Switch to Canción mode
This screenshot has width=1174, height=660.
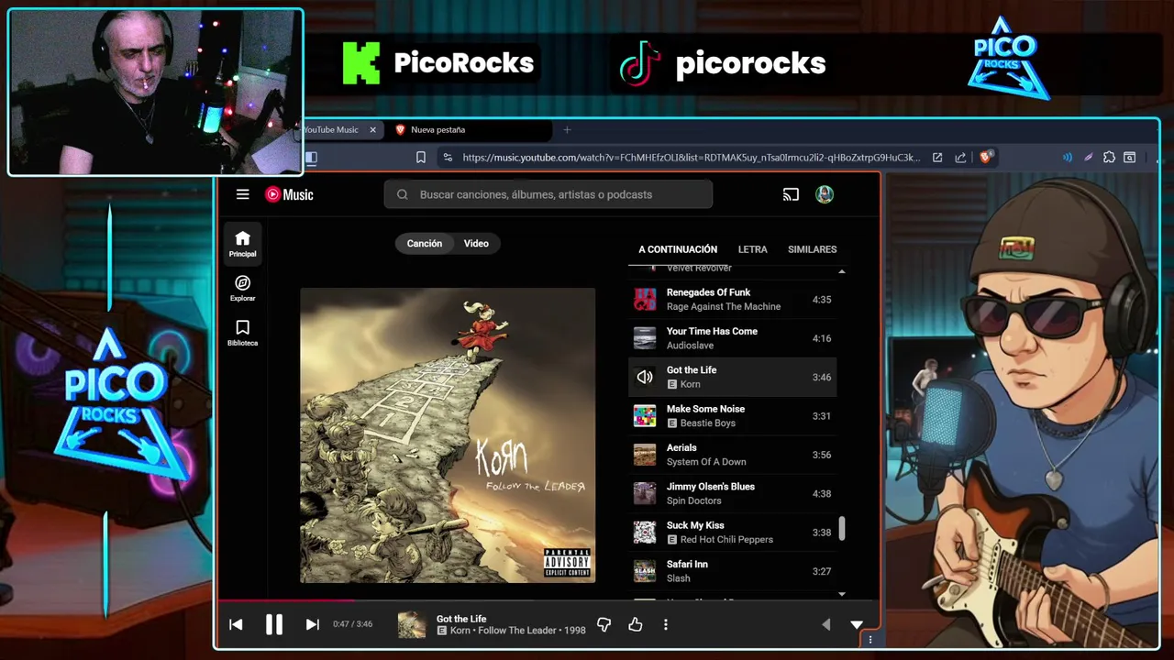click(x=425, y=243)
